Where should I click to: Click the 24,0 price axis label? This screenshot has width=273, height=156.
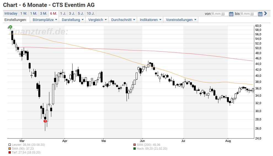(x=258, y=138)
